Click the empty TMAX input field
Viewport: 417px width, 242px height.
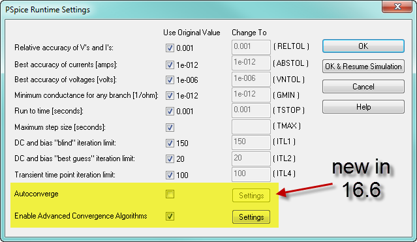(251, 127)
